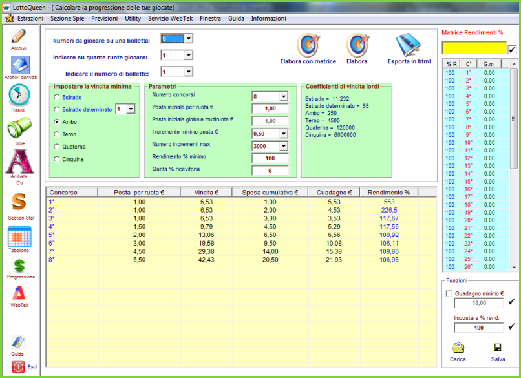Screen dimensions: 521x378
Task: Open the Sezione Spie menu
Action: pyautogui.click(x=67, y=18)
